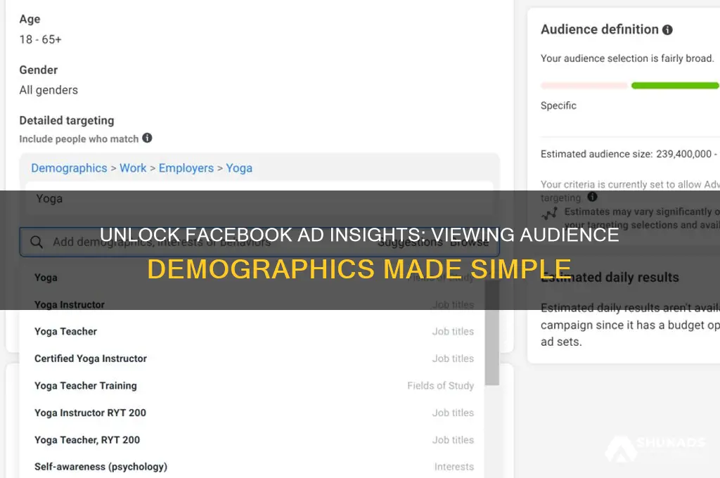
Task: Click the Specific label under the meter
Action: click(558, 105)
